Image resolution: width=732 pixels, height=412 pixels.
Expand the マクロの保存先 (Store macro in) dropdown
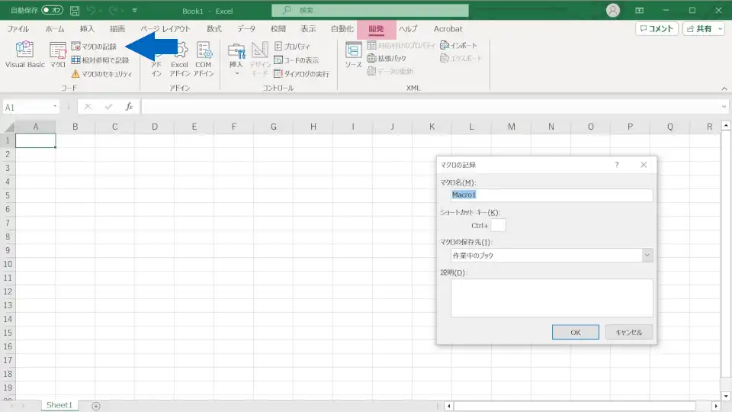coord(647,256)
